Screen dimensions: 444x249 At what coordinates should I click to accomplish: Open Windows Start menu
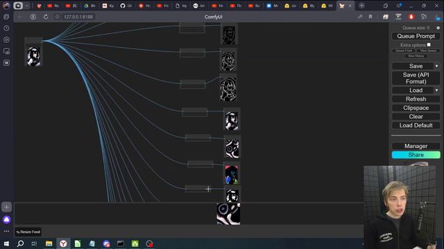pos(6,243)
